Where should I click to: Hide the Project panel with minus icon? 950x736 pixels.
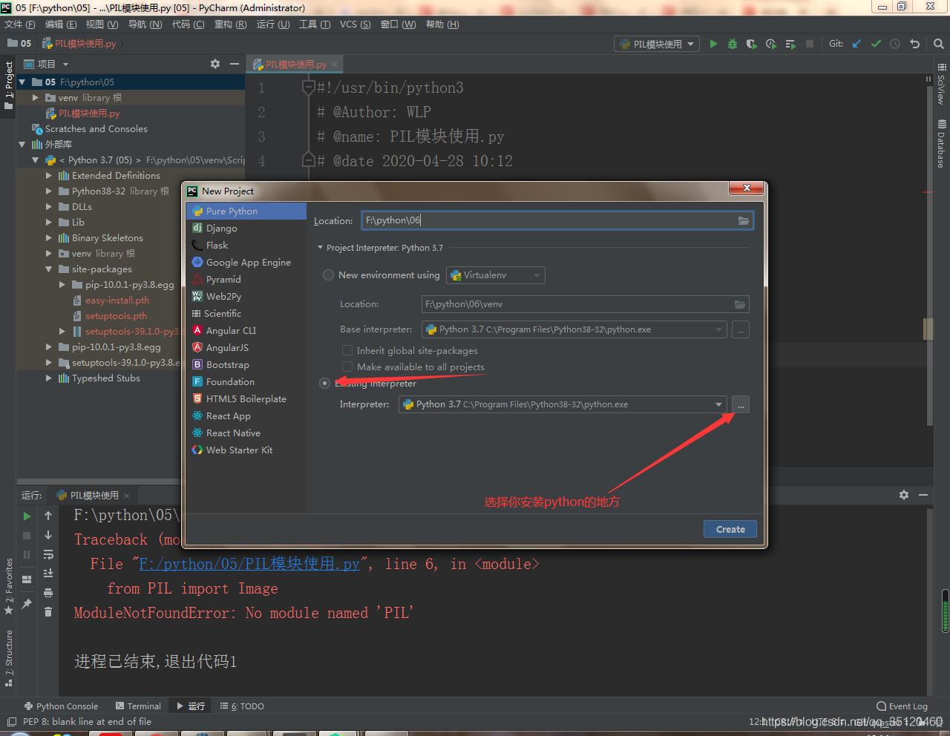234,64
